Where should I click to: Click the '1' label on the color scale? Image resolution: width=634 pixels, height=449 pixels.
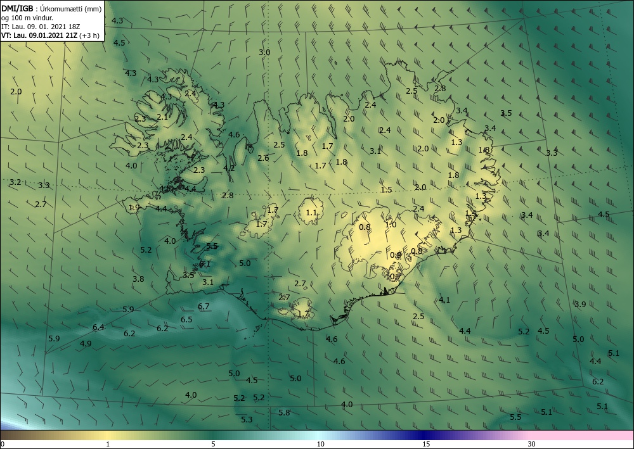[108, 445]
